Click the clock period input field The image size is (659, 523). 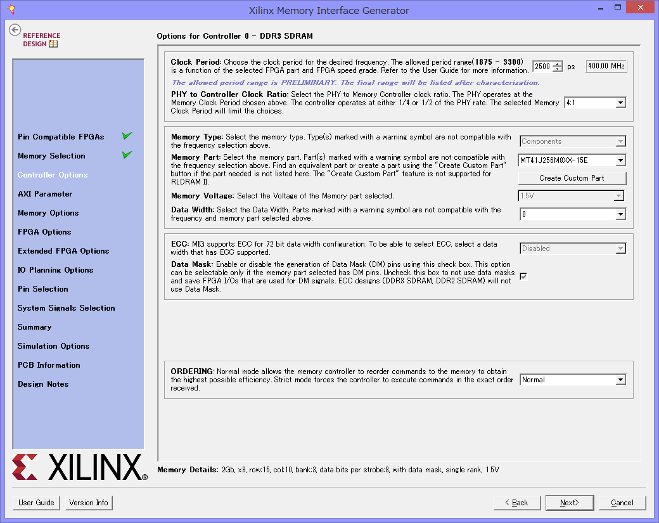tap(542, 67)
